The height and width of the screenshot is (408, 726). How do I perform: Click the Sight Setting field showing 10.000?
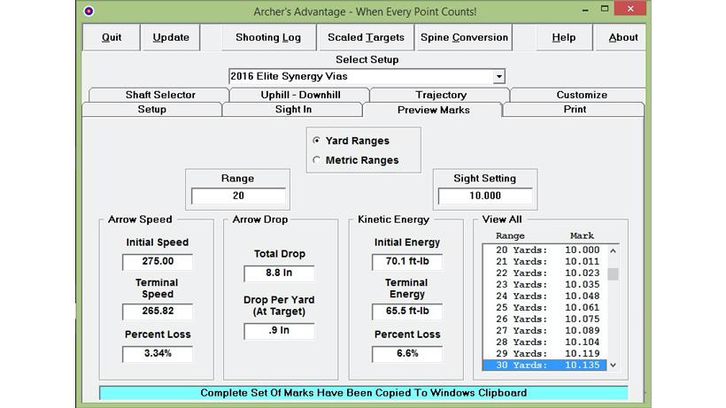pyautogui.click(x=485, y=196)
